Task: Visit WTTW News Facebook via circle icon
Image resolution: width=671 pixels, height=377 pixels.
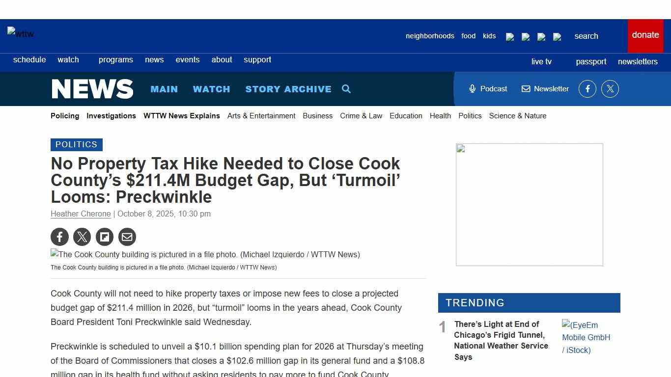Action: tap(587, 89)
